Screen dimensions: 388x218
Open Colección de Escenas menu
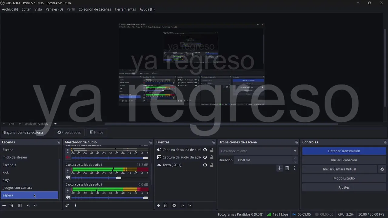point(95,9)
